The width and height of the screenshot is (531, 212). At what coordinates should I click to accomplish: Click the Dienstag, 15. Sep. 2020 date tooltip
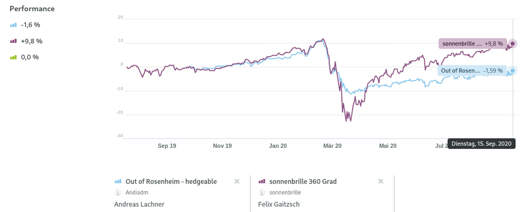pyautogui.click(x=482, y=144)
